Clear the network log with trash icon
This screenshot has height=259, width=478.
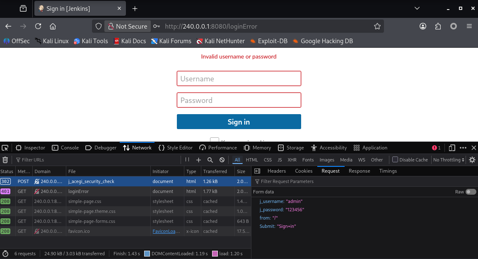(5, 160)
